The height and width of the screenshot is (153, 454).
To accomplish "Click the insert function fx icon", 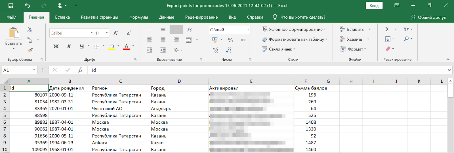I will (x=80, y=70).
